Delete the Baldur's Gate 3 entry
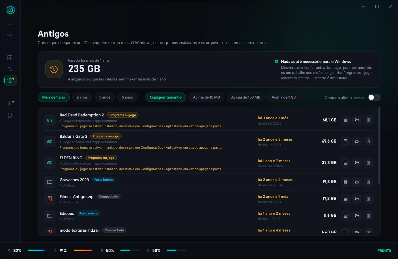398x259 pixels. click(368, 141)
